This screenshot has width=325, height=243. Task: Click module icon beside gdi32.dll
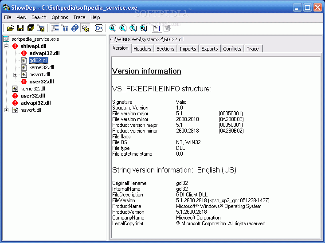click(24, 60)
